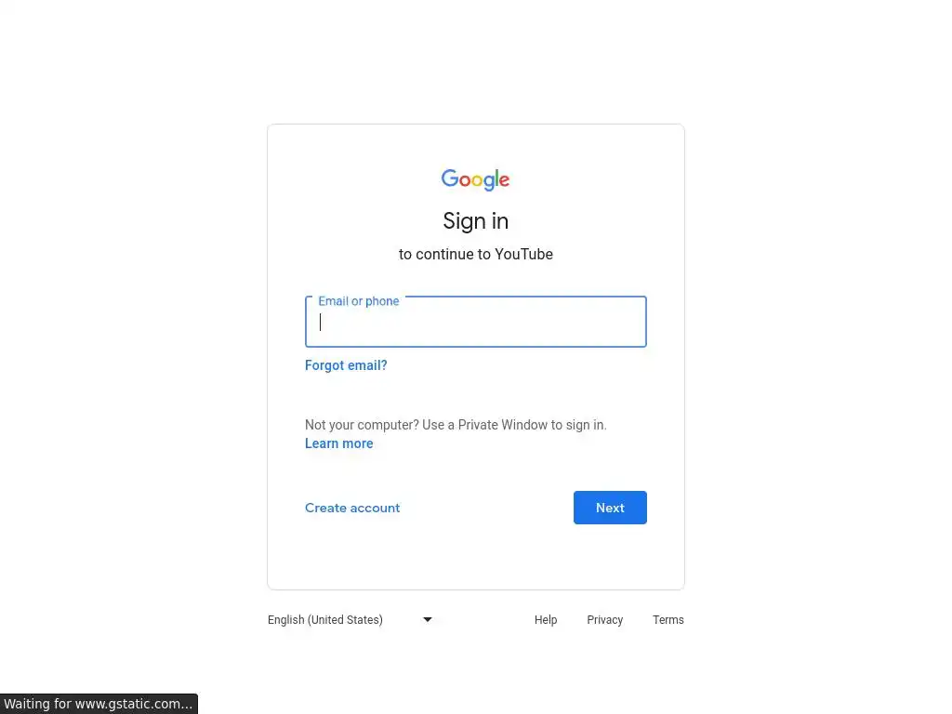Click the blue Next button
The height and width of the screenshot is (714, 952).
tap(610, 508)
